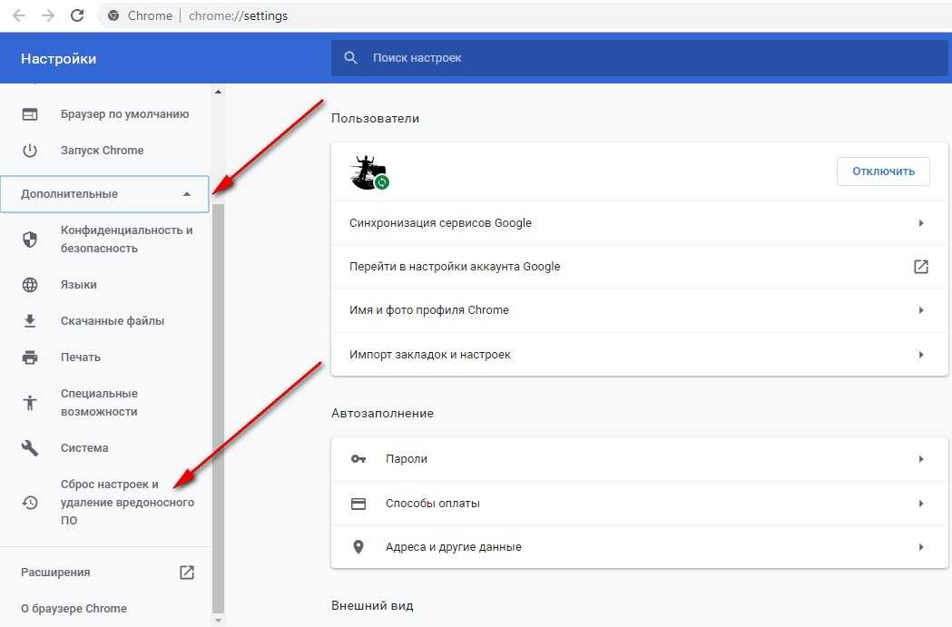Click the browser back arrow
Viewport: 952px width, 627px height.
(19, 15)
